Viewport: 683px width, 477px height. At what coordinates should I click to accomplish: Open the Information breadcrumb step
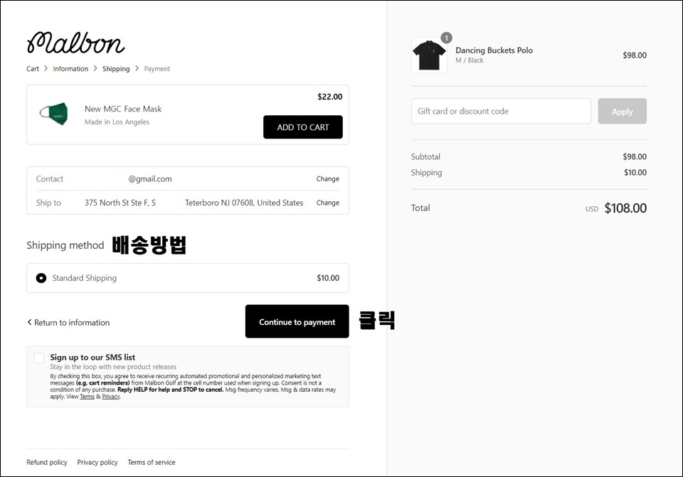70,69
